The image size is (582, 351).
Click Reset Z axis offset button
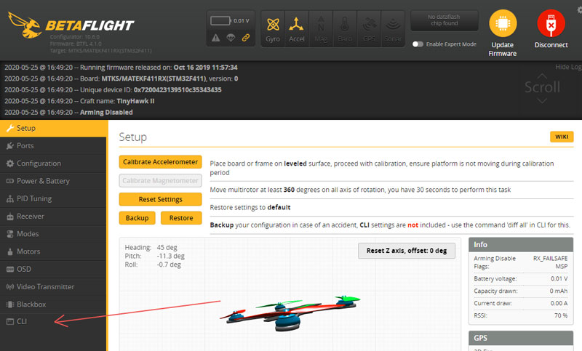pyautogui.click(x=407, y=251)
